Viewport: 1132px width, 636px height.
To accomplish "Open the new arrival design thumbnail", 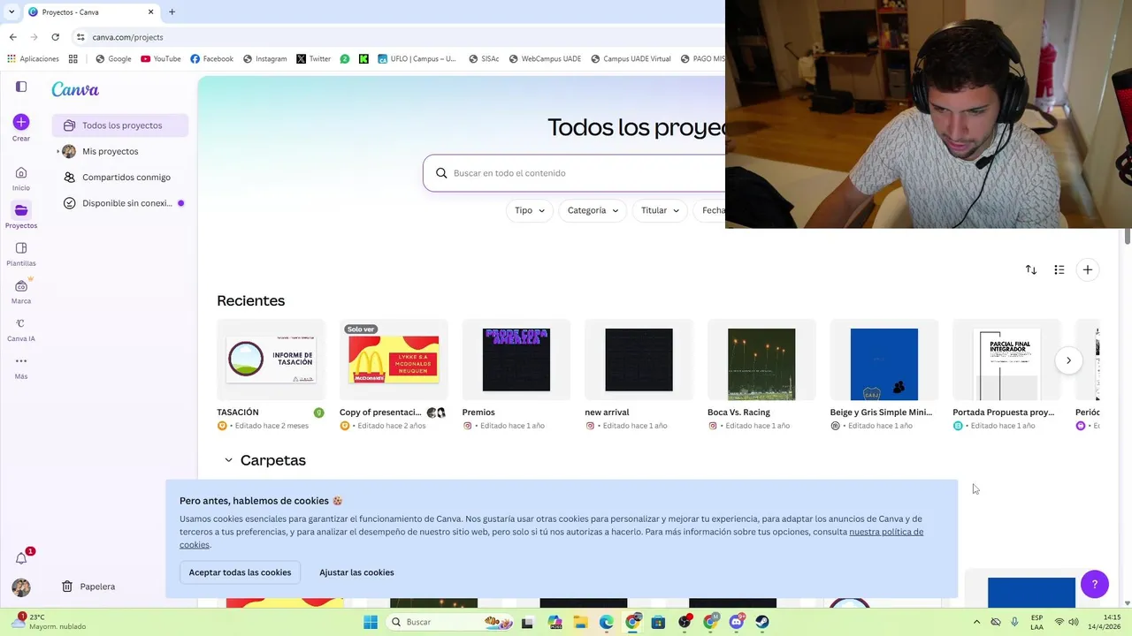I will (x=639, y=360).
